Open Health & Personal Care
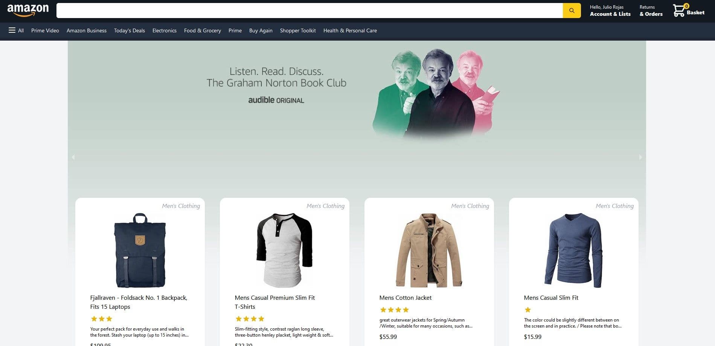 [x=350, y=30]
